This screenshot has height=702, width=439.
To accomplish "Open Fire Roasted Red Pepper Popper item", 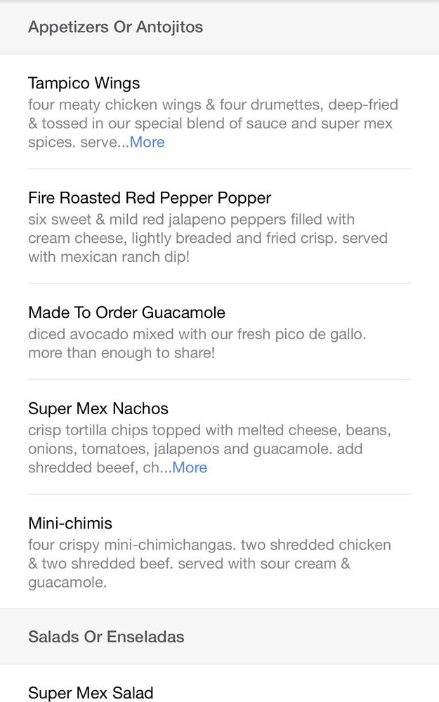I will coord(149,198).
